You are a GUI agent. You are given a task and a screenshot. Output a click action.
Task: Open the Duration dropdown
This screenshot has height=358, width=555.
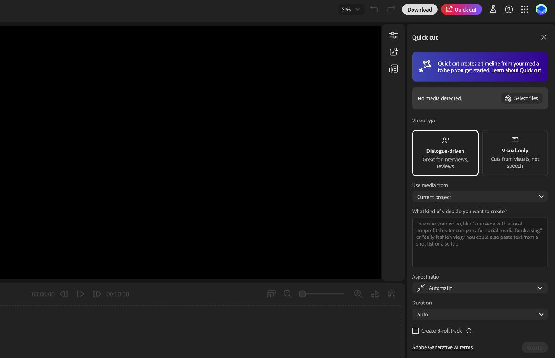[480, 314]
